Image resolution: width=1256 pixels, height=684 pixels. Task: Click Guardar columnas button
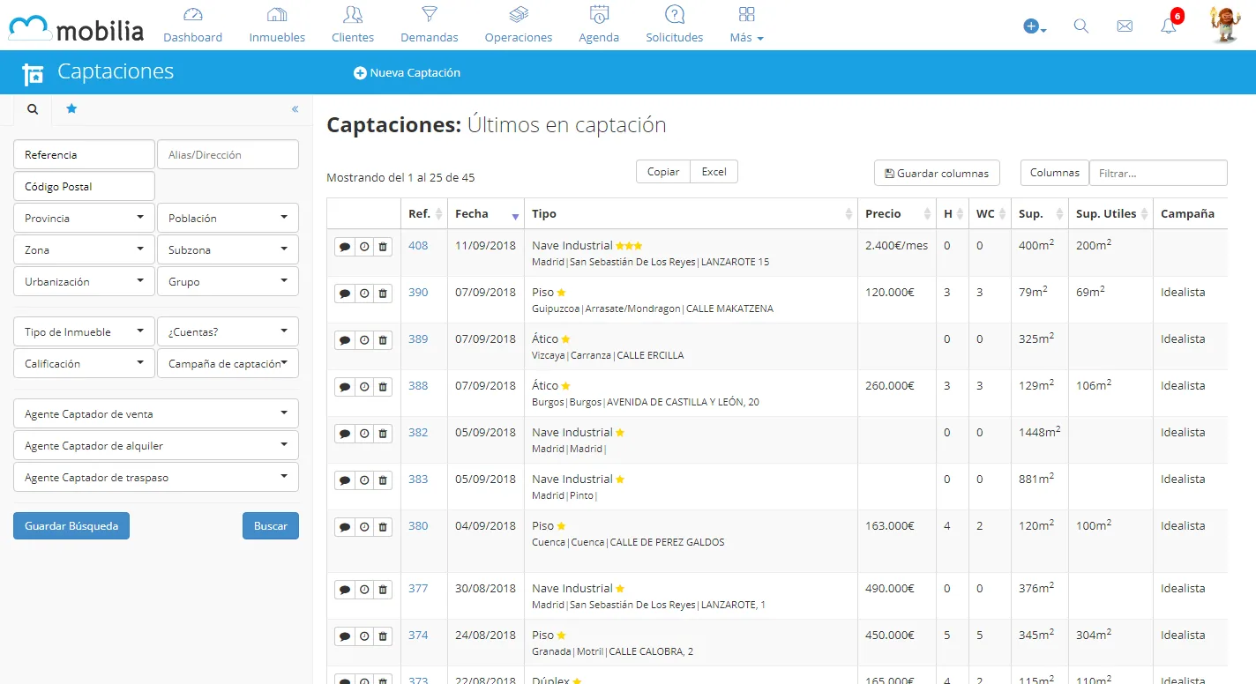point(937,174)
